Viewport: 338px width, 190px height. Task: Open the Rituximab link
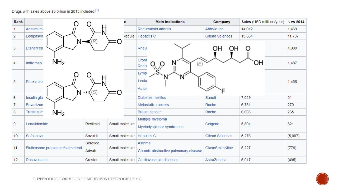(34, 82)
